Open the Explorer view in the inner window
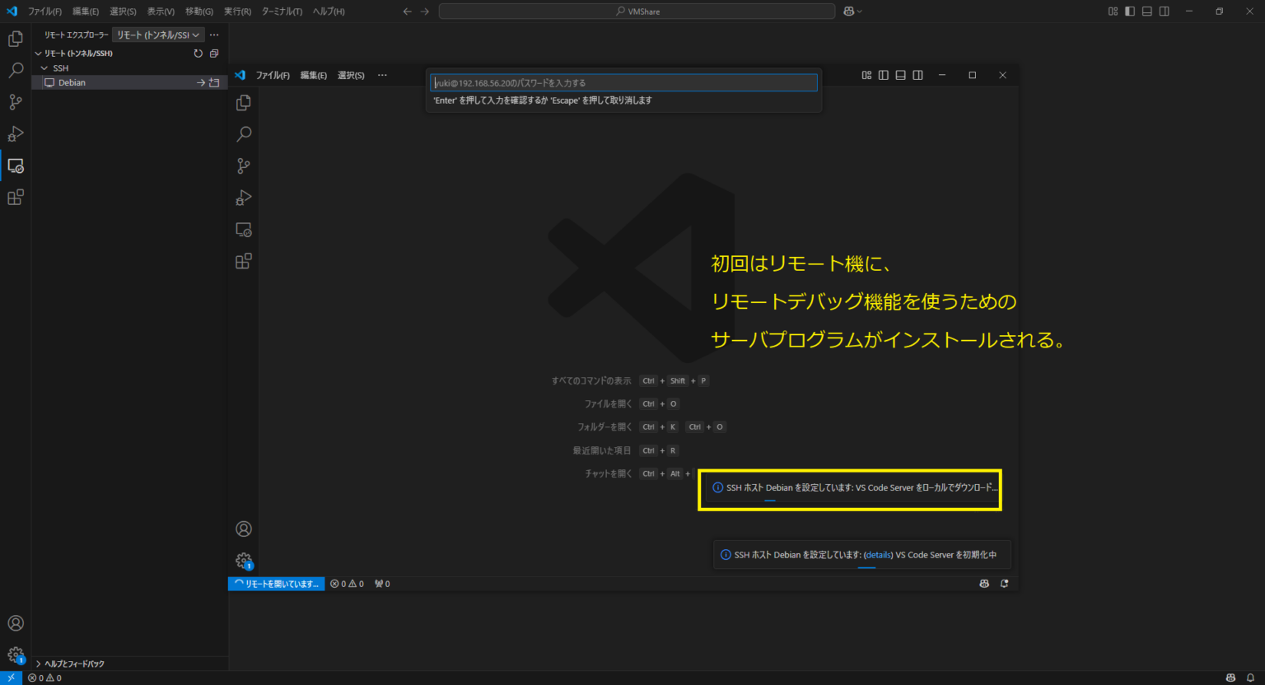This screenshot has height=685, width=1265. 243,102
